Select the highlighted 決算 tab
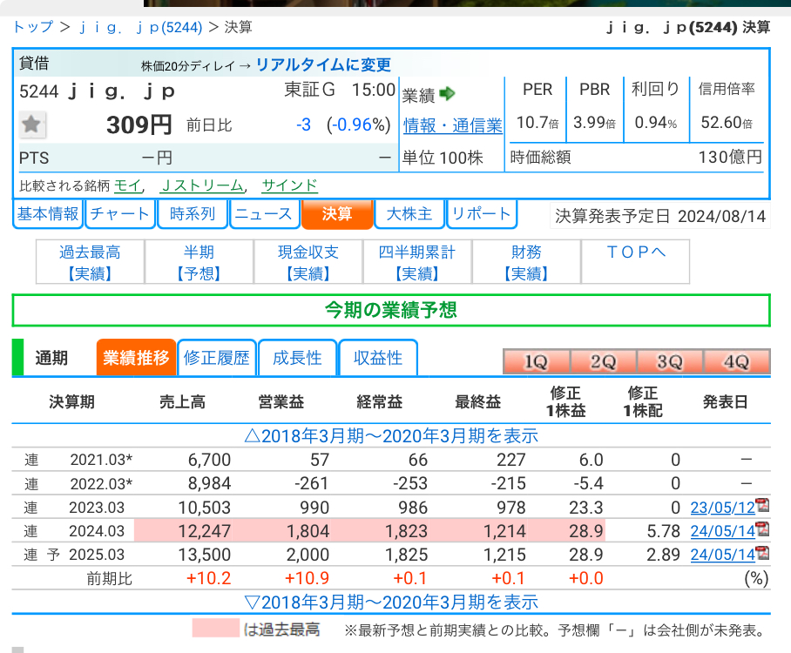Screen dimensions: 791x653 point(337,214)
